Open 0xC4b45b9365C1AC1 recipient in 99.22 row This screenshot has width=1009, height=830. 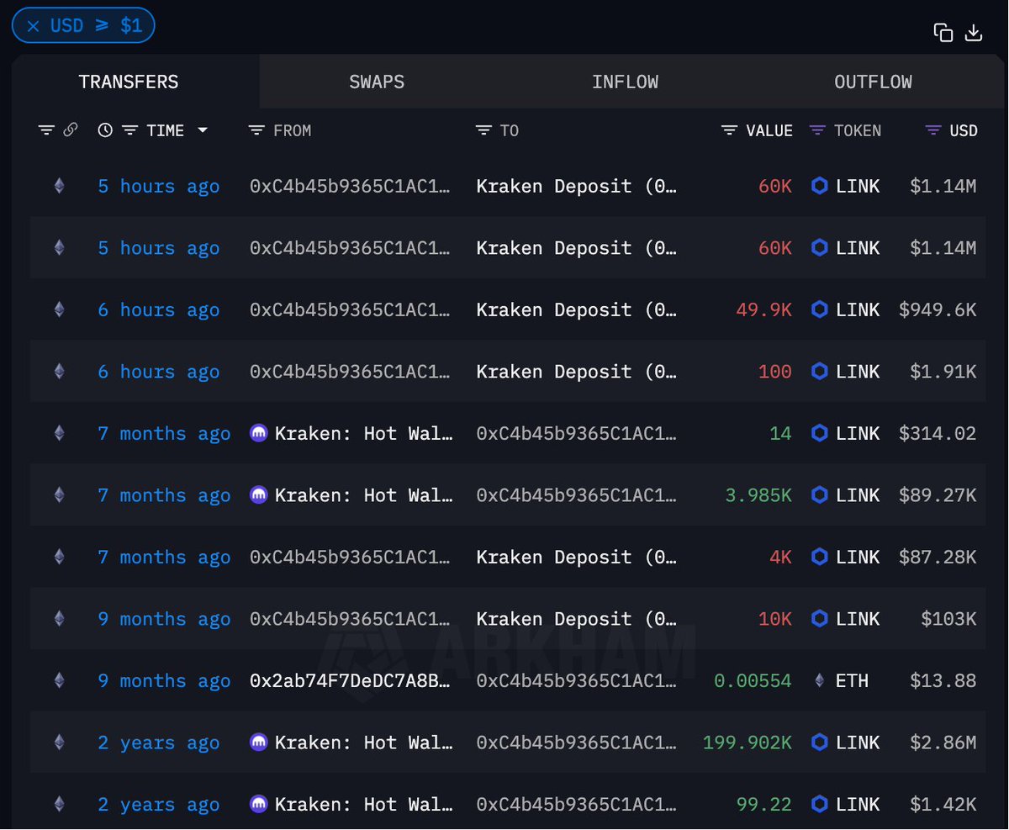pyautogui.click(x=577, y=804)
